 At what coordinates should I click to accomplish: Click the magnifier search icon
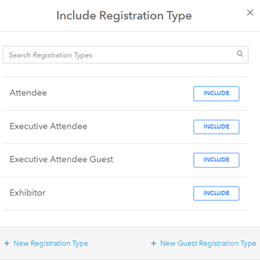coord(240,53)
